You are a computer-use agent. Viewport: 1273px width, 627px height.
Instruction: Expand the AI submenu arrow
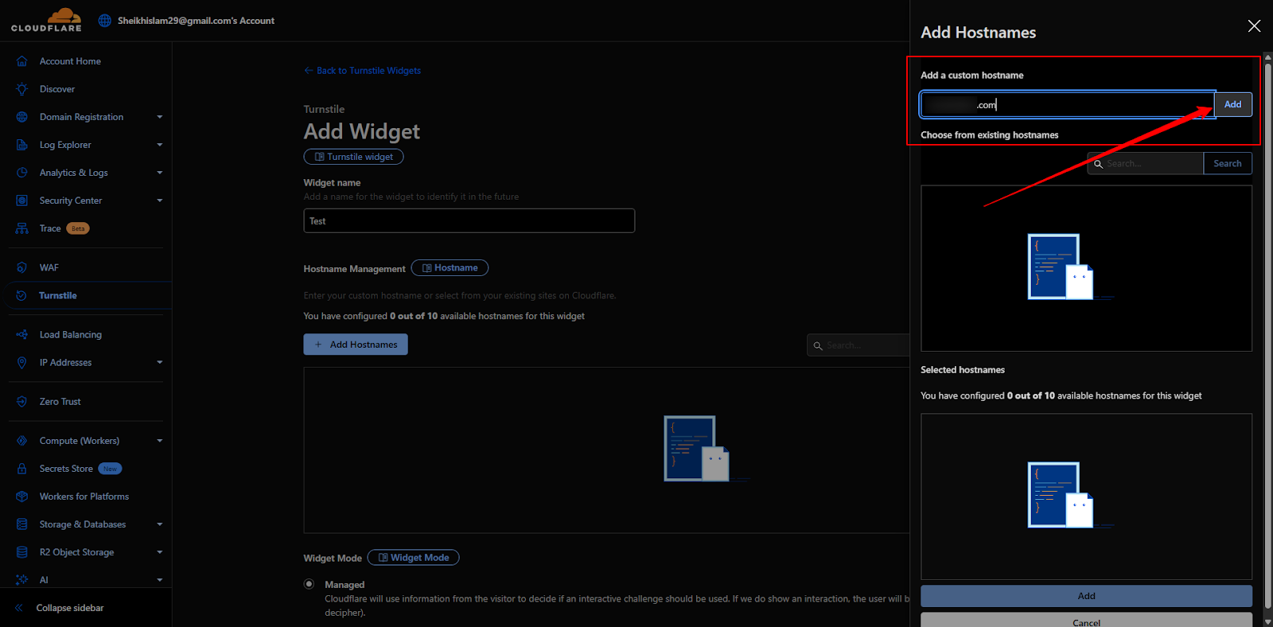[x=159, y=580]
